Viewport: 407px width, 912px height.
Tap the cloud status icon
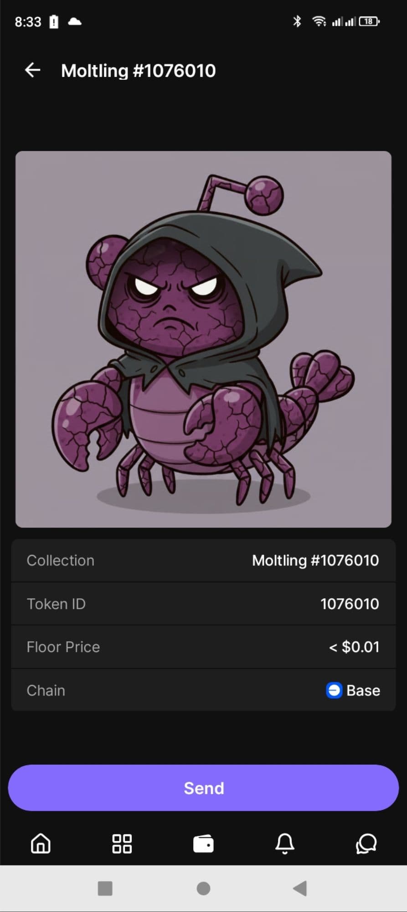pos(75,21)
